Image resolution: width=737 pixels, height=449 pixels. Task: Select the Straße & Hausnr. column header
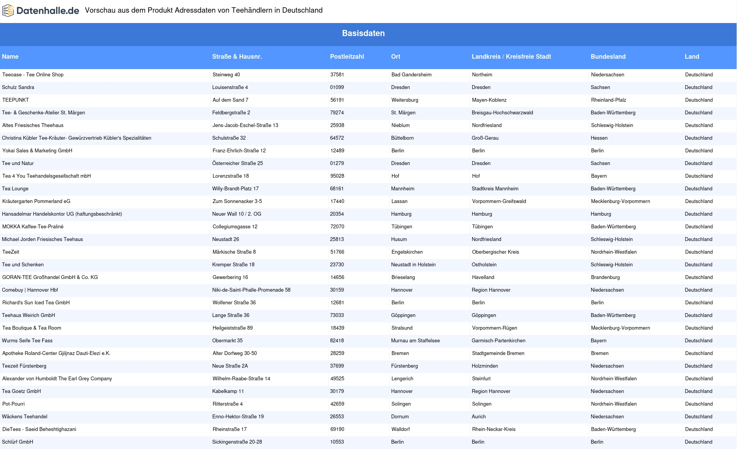point(237,56)
